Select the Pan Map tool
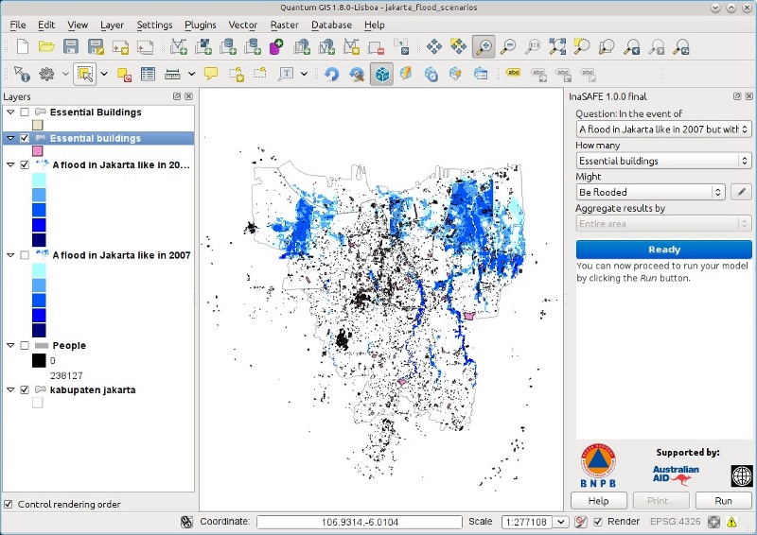The width and height of the screenshot is (757, 535). [x=434, y=47]
